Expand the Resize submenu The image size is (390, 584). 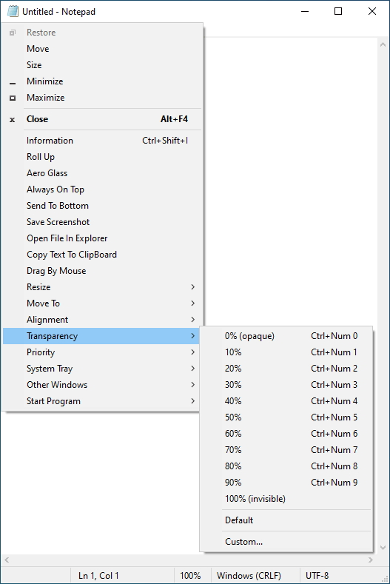click(x=102, y=287)
